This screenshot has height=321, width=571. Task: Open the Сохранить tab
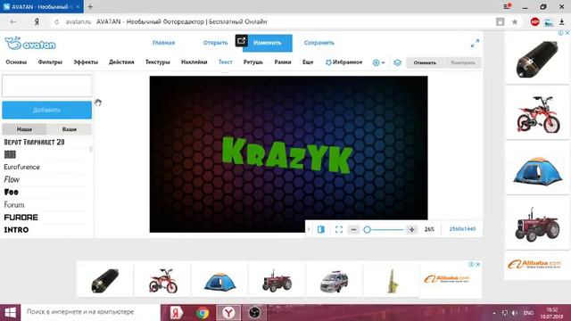(x=319, y=43)
